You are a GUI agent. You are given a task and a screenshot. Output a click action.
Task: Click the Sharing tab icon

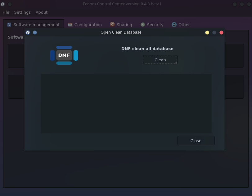pyautogui.click(x=112, y=24)
